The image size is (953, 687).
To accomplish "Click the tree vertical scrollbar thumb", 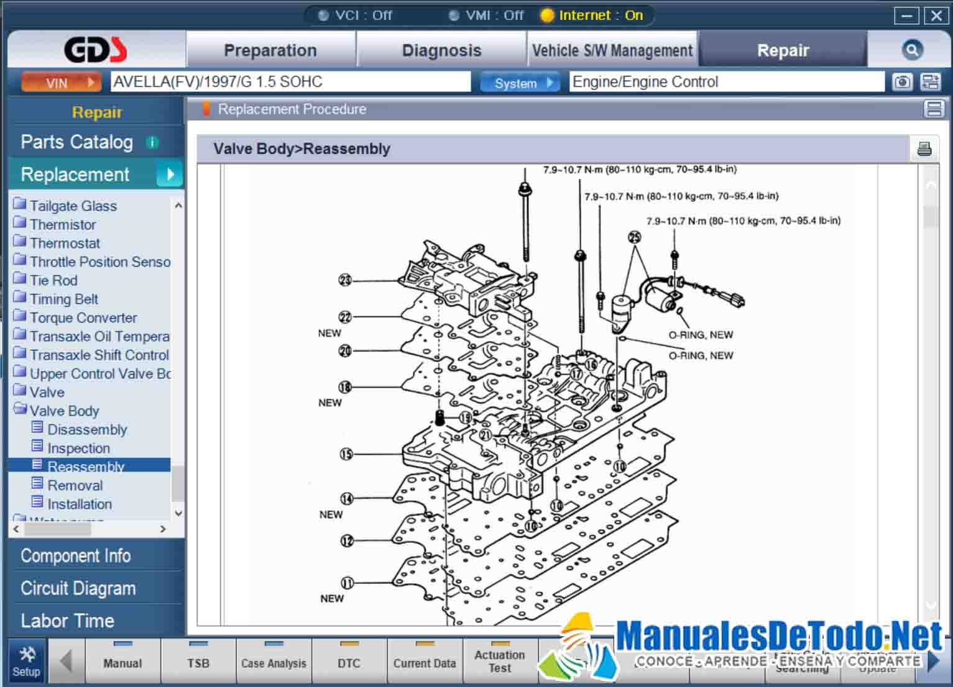I will 178,483.
